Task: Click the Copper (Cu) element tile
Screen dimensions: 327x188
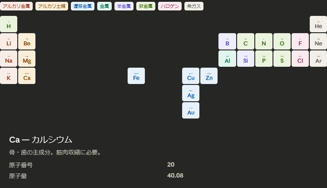Action: [x=191, y=76]
